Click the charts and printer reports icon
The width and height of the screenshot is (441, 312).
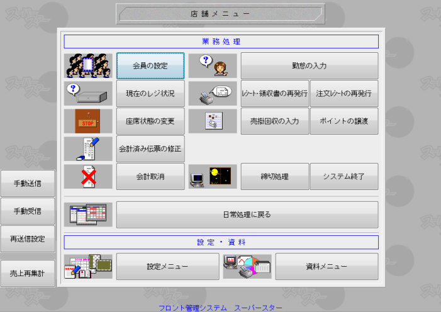pyautogui.click(x=247, y=267)
